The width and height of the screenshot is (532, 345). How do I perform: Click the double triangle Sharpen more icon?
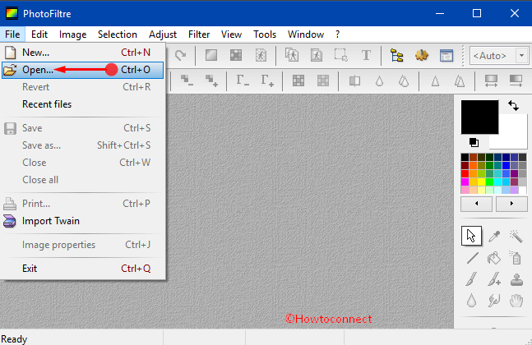(460, 81)
